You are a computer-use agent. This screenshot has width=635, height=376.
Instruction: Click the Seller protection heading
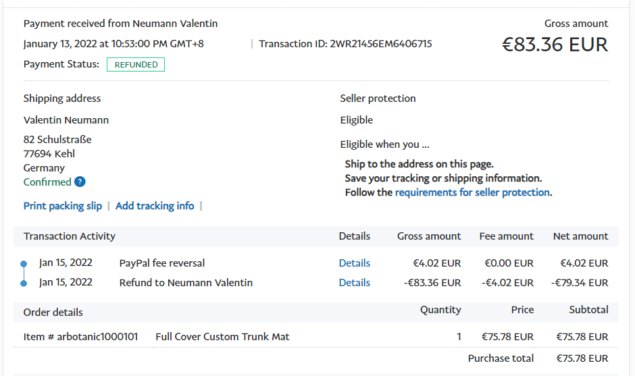378,99
